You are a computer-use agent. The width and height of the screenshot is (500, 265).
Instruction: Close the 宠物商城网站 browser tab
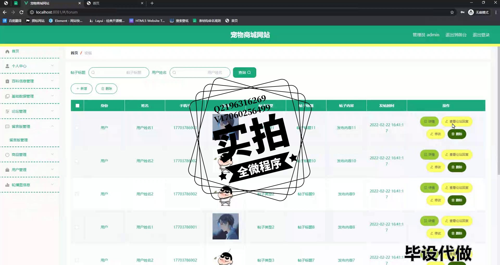click(x=79, y=3)
